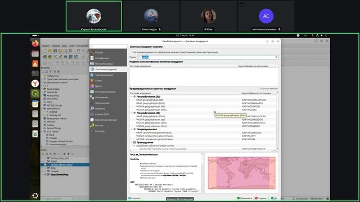Click the Временные данные clock icon
Image resolution: width=360 pixels, height=202 pixels.
[92, 120]
